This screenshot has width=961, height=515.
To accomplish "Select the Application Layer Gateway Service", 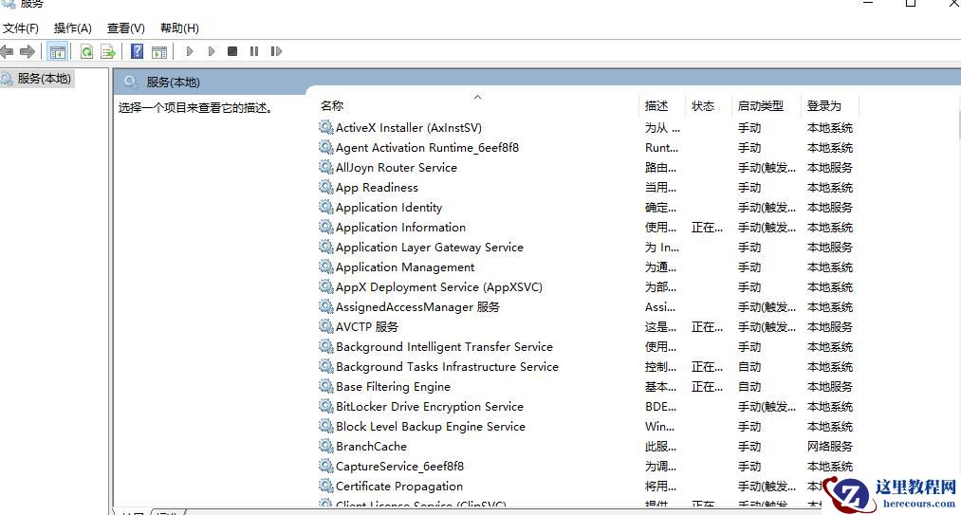I will click(430, 248).
